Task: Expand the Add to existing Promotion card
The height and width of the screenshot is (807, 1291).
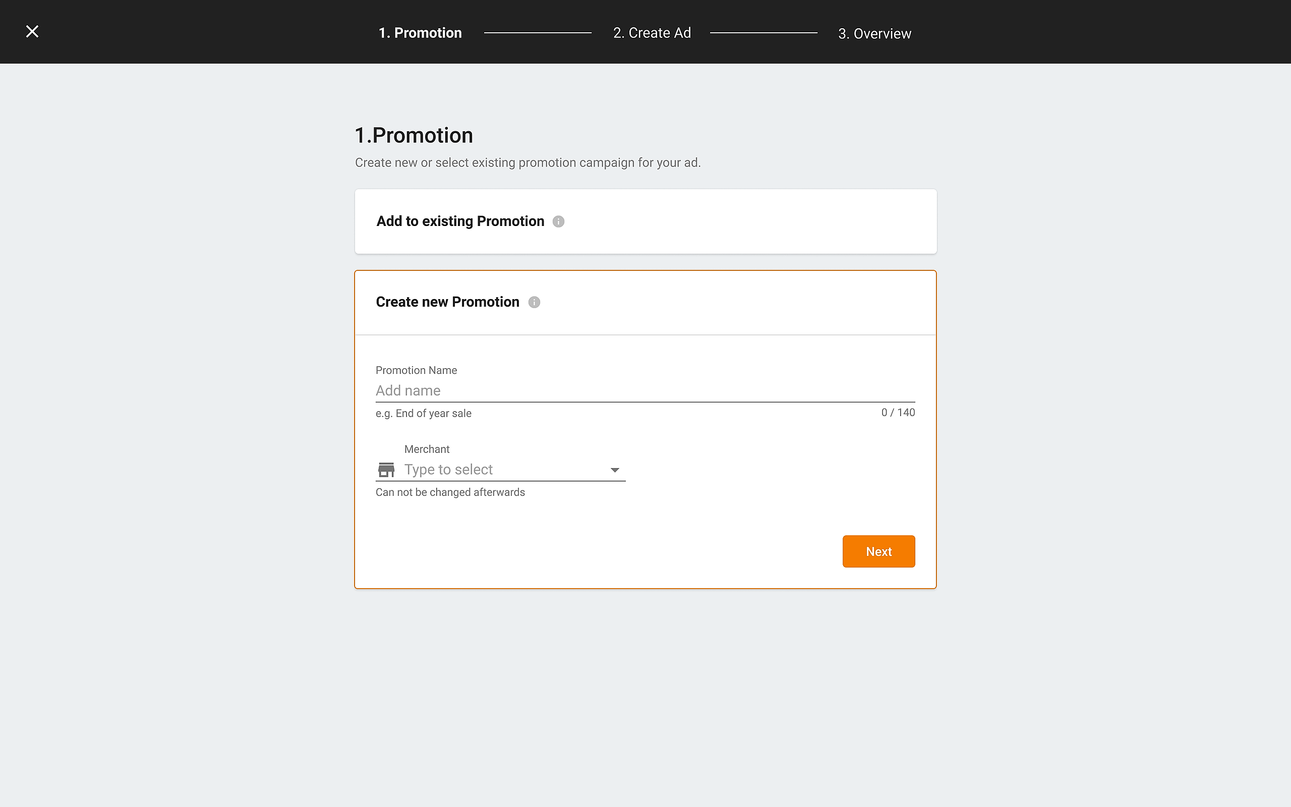Action: pos(645,221)
